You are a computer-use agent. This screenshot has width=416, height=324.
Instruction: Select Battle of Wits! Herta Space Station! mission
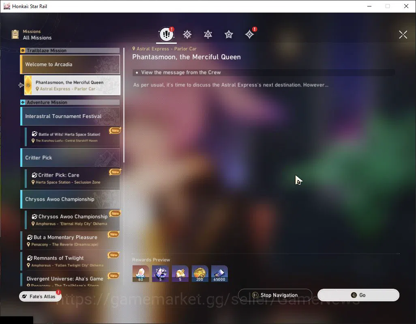point(72,137)
